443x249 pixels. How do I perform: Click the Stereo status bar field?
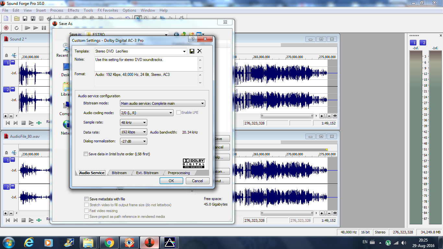click(x=380, y=232)
